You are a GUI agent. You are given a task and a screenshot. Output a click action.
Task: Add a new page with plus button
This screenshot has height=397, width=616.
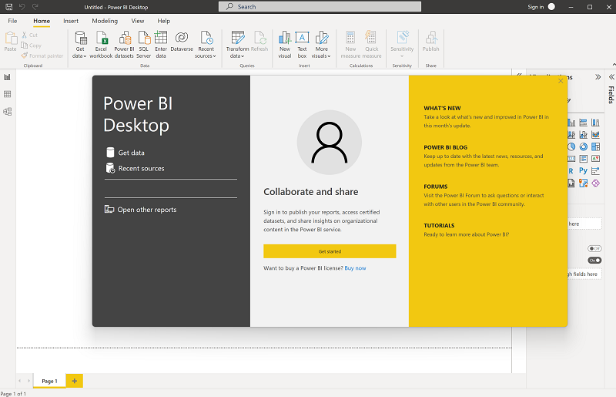74,381
